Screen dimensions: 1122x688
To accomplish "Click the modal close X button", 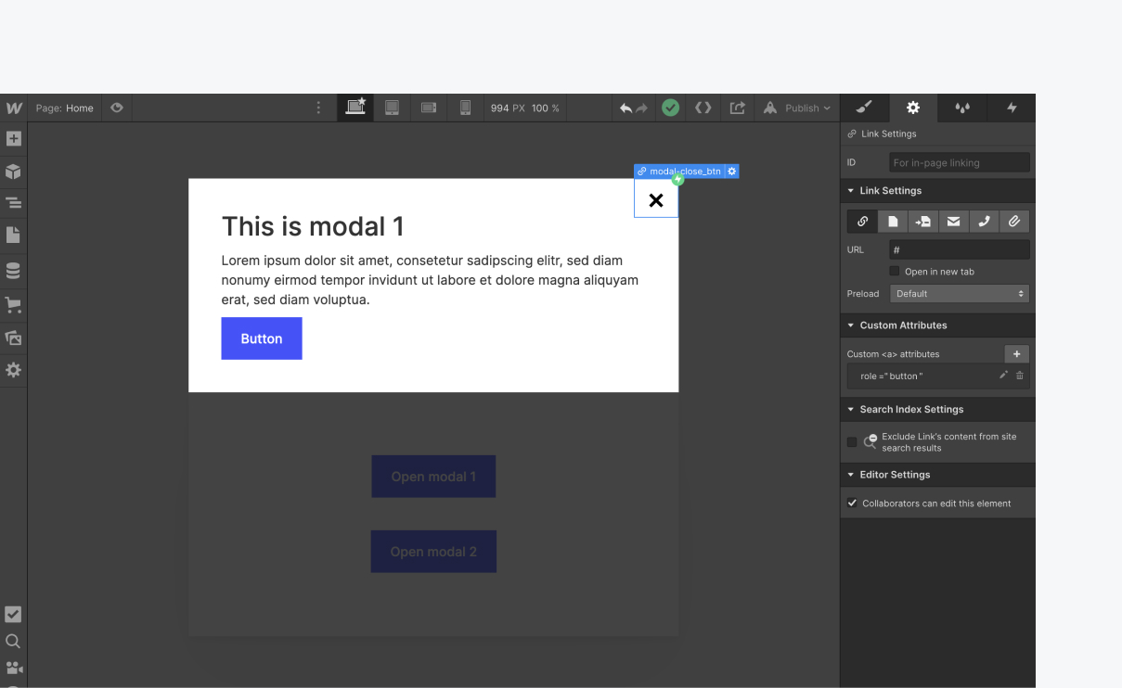I will click(656, 199).
